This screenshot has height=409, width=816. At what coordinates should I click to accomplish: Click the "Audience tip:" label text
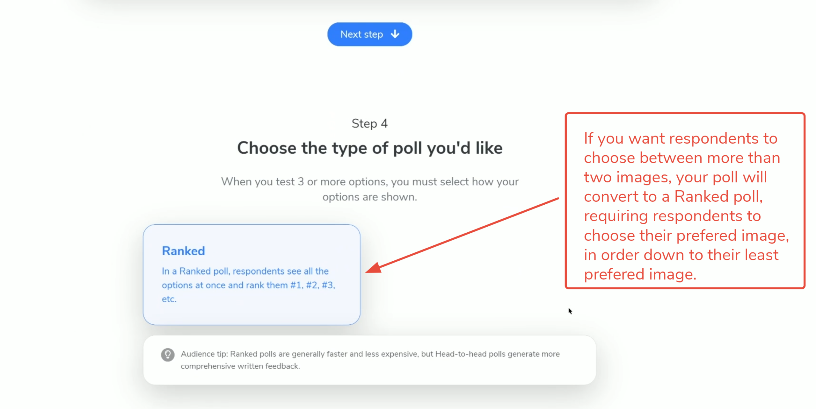tap(204, 354)
